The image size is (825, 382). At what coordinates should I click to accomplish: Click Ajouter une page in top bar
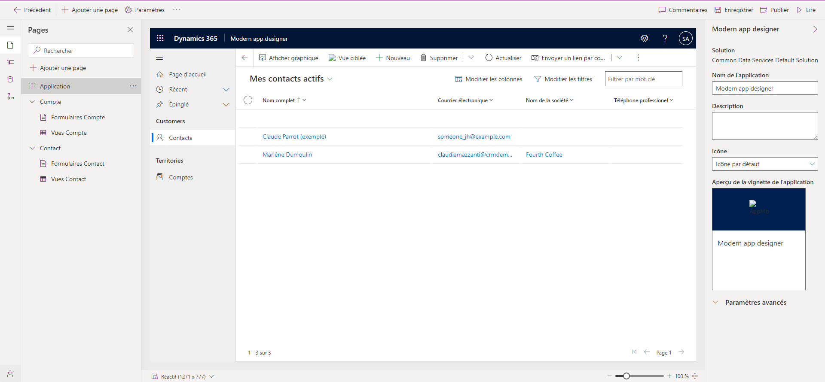click(x=90, y=10)
